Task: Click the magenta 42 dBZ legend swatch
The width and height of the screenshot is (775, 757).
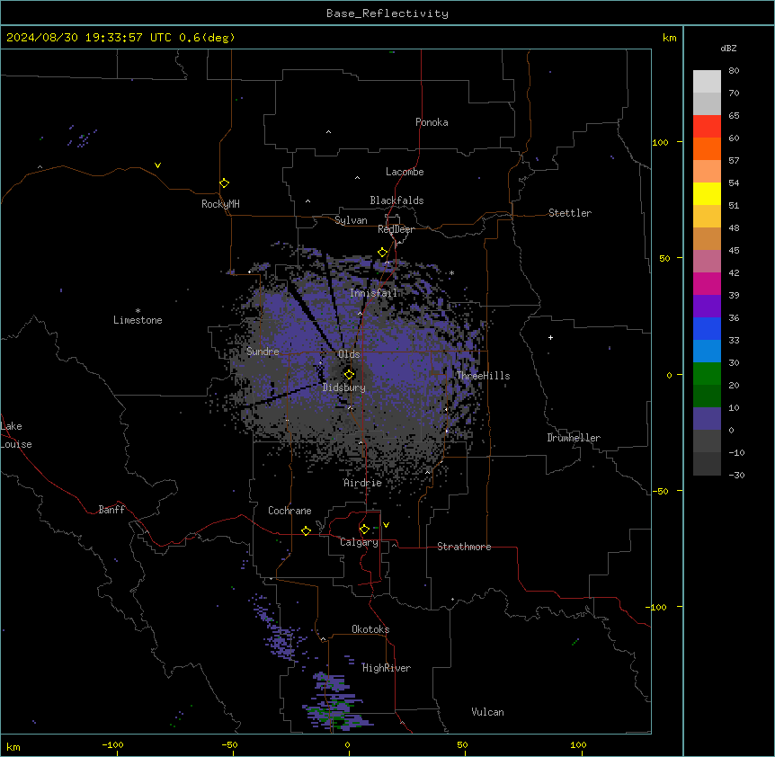Action: 707,283
